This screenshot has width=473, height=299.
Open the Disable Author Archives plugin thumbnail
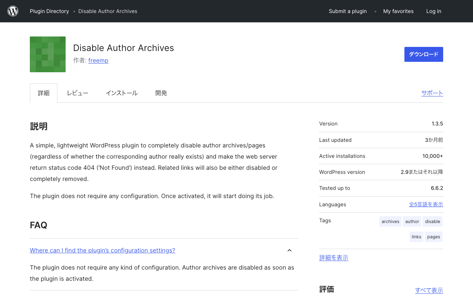48,54
